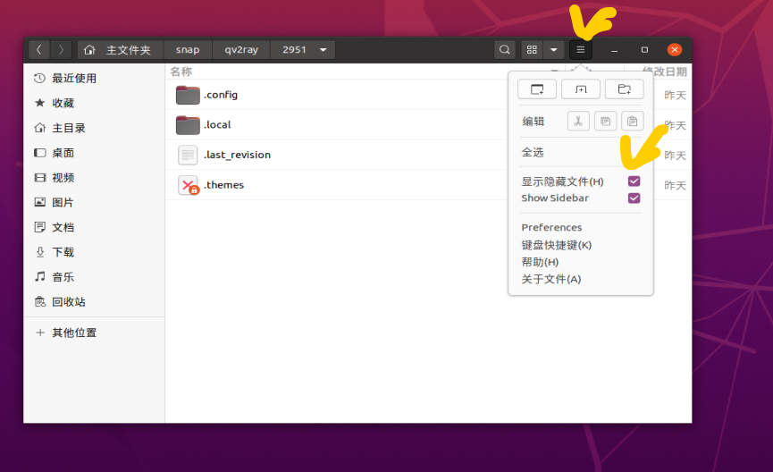Sort by the 修改日期 column header

pos(665,72)
